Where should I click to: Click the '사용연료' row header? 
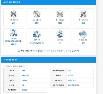(x=12, y=85)
